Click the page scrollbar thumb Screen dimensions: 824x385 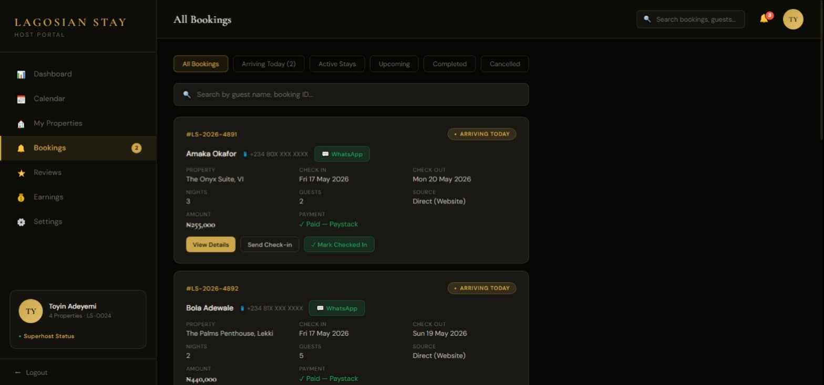pyautogui.click(x=821, y=70)
